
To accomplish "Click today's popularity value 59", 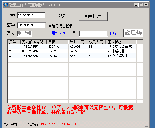I will click(90, 51).
